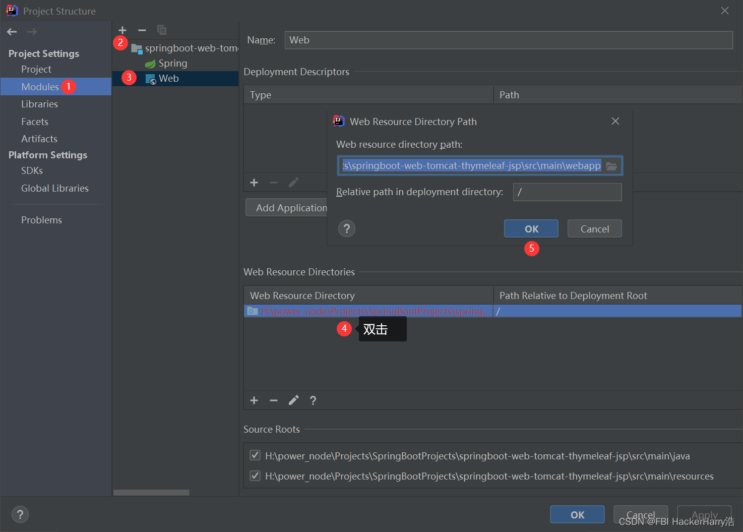This screenshot has width=743, height=532.
Task: Add a web resource directory
Action: pyautogui.click(x=254, y=400)
